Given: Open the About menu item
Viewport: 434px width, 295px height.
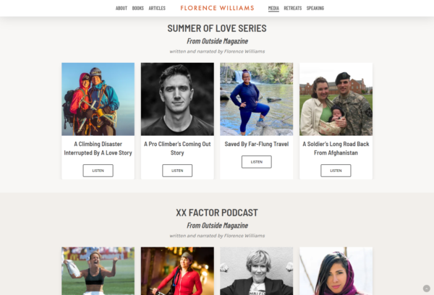Looking at the screenshot, I should click(x=122, y=8).
